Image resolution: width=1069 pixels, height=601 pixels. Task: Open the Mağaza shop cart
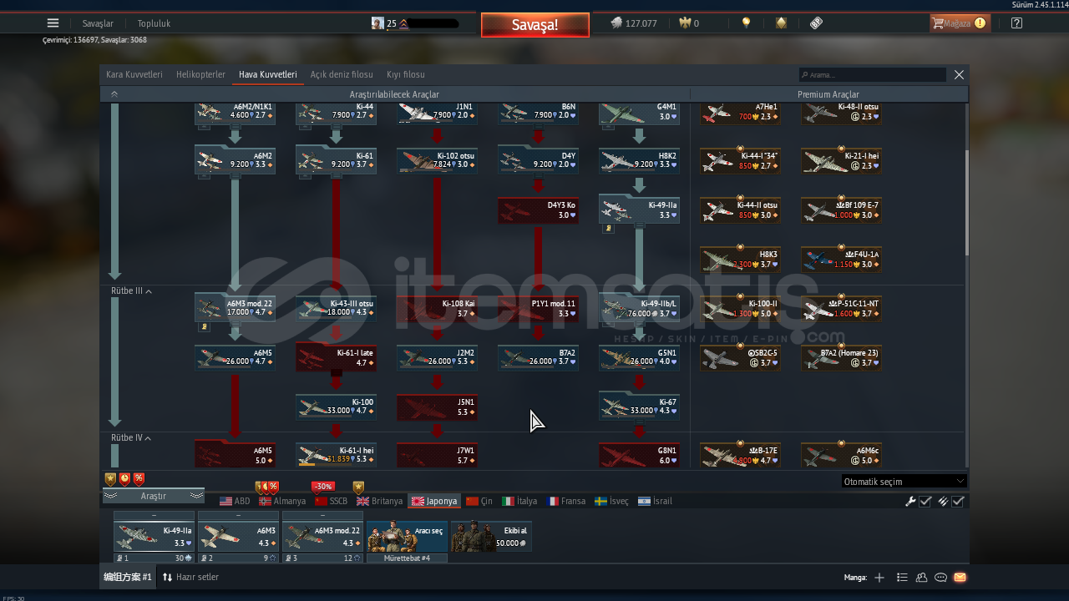[960, 23]
